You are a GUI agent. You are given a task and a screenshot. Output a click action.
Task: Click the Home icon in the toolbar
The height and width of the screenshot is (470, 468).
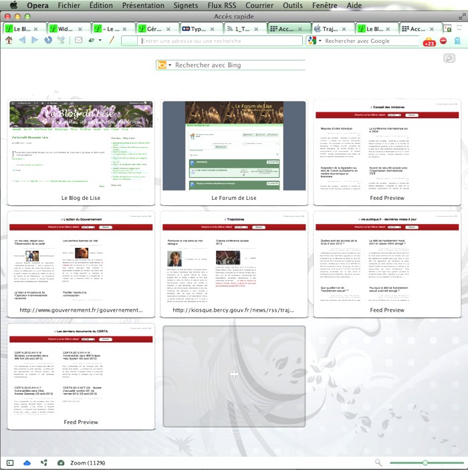[9, 41]
